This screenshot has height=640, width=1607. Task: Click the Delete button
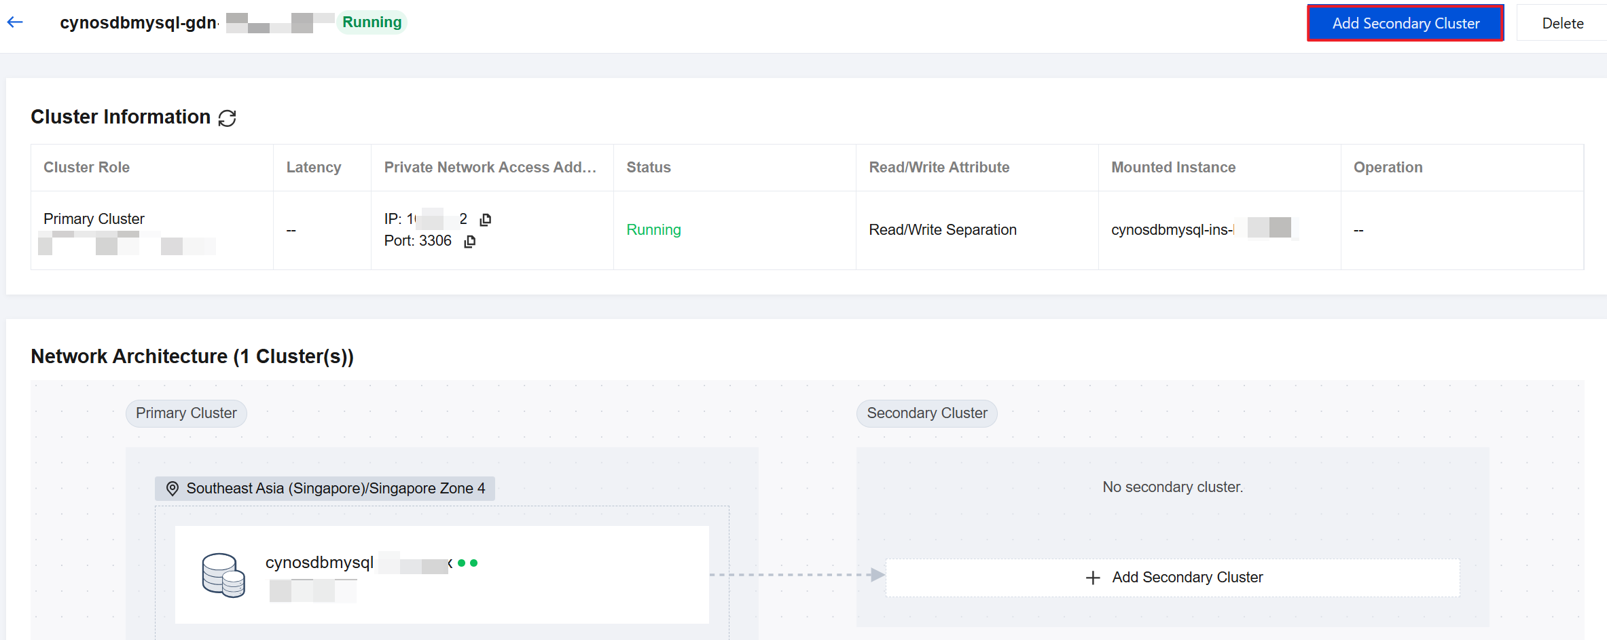click(1562, 23)
